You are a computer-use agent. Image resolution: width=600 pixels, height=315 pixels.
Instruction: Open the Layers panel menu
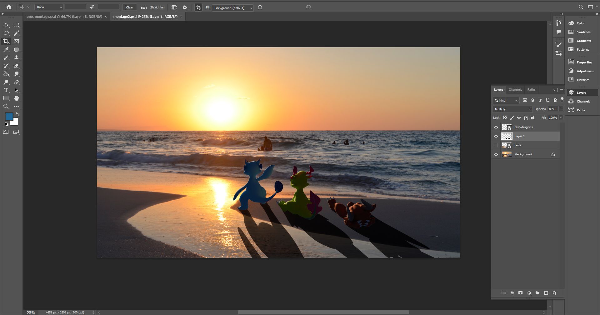pyautogui.click(x=562, y=90)
